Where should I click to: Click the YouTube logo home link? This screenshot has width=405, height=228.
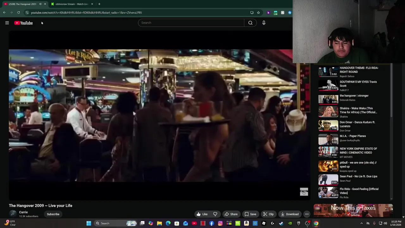pos(23,23)
